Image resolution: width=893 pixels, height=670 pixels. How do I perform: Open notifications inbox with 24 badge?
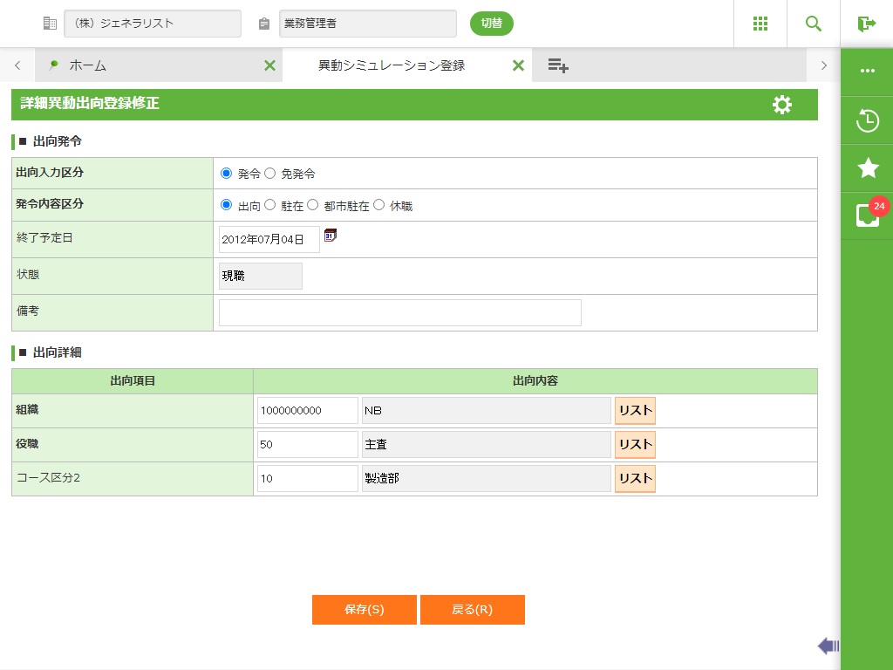867,215
